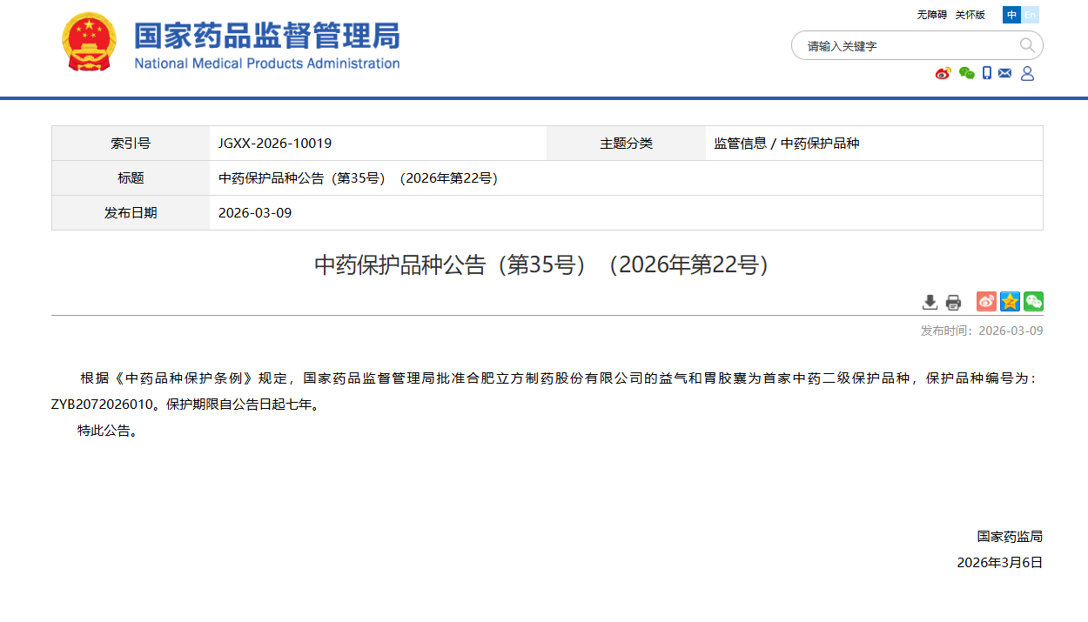Enable 无障碍 accessibility mode
Screen dimensions: 1088x622
931,15
